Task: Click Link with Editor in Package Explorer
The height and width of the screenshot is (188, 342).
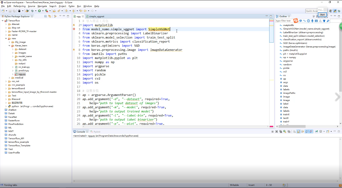Action: click(x=50, y=16)
